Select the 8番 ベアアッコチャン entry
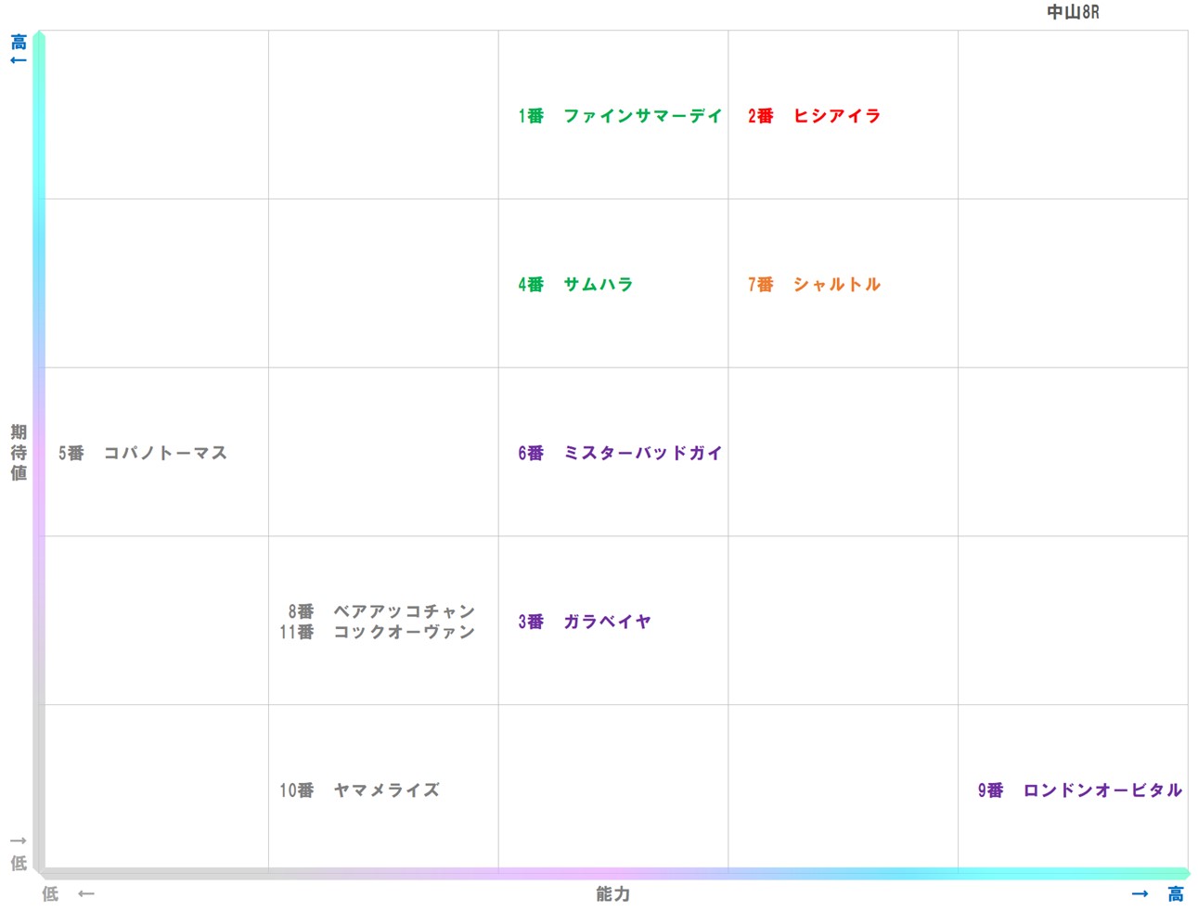This screenshot has width=1198, height=912. point(381,611)
